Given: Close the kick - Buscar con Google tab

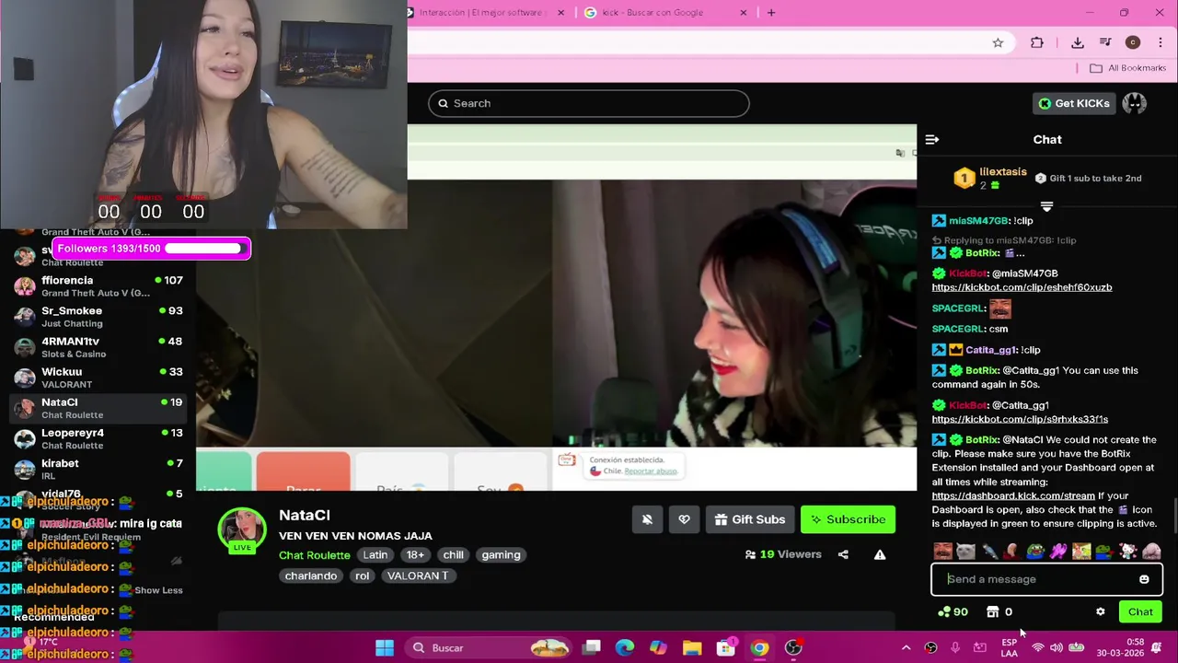Looking at the screenshot, I should click(x=744, y=12).
